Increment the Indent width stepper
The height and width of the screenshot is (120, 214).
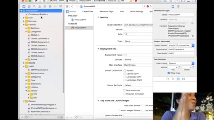193,67
